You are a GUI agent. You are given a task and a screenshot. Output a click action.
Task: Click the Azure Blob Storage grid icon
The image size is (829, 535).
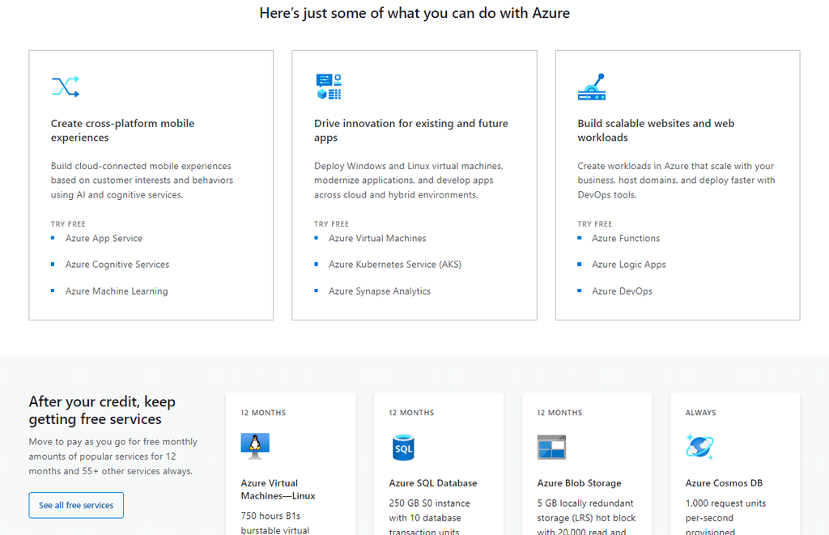[x=551, y=447]
